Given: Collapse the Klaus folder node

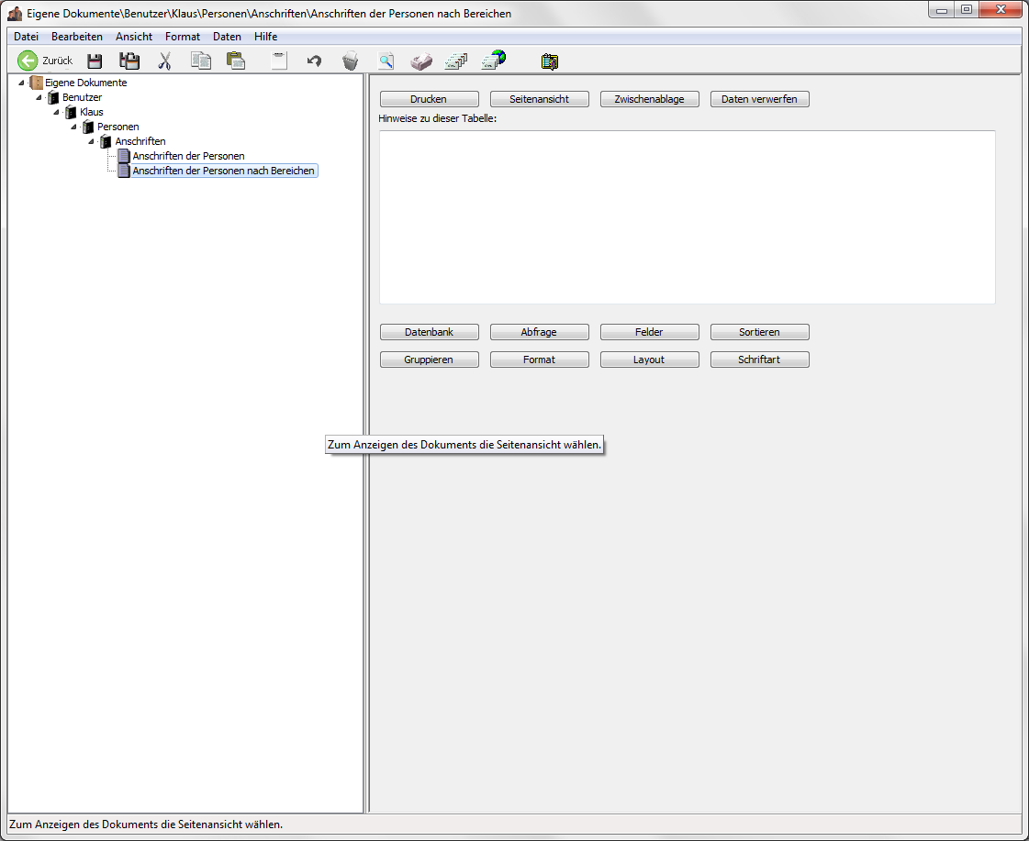Looking at the screenshot, I should [x=56, y=112].
